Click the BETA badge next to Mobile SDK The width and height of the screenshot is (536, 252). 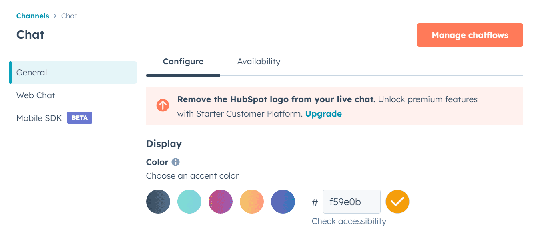pos(79,117)
